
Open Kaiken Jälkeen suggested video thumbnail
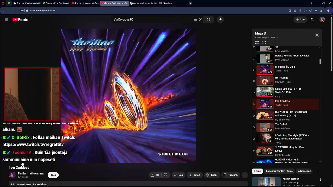(x=266, y=182)
